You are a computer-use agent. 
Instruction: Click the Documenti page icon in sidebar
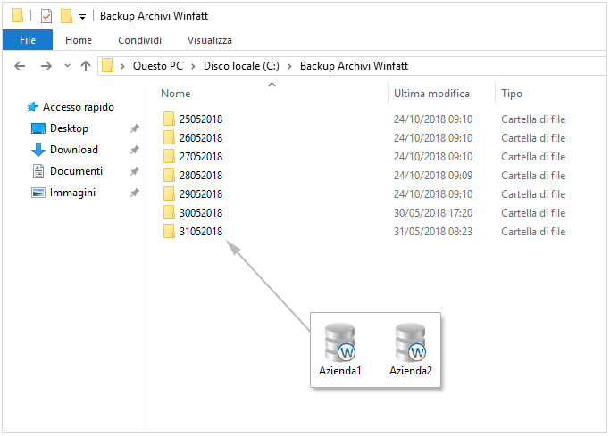point(38,171)
